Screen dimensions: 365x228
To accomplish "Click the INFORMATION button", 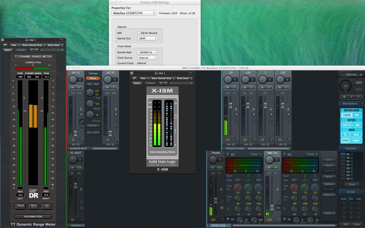I will click(33, 217).
